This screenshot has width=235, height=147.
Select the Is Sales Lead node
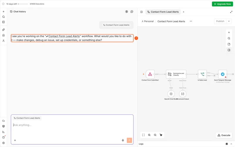tap(202, 74)
